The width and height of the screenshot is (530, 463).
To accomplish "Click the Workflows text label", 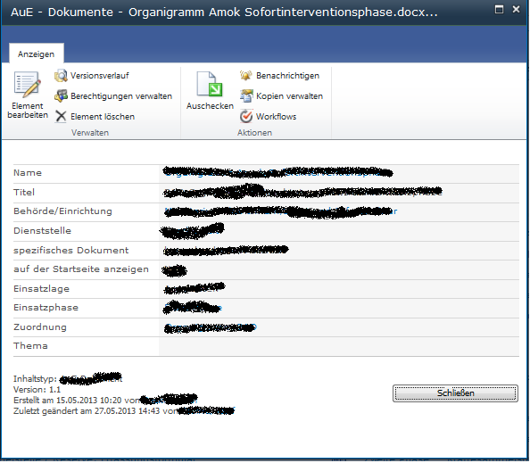I will pos(277,117).
